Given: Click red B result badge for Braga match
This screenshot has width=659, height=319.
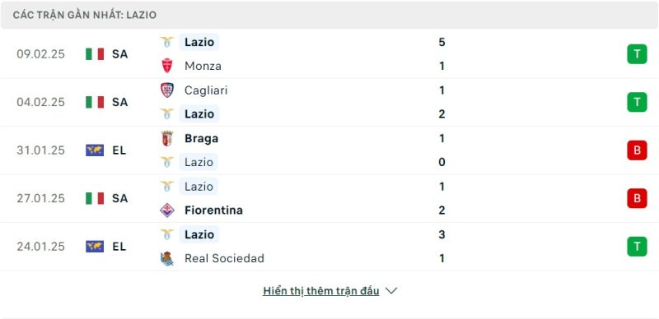Looking at the screenshot, I should (x=637, y=150).
